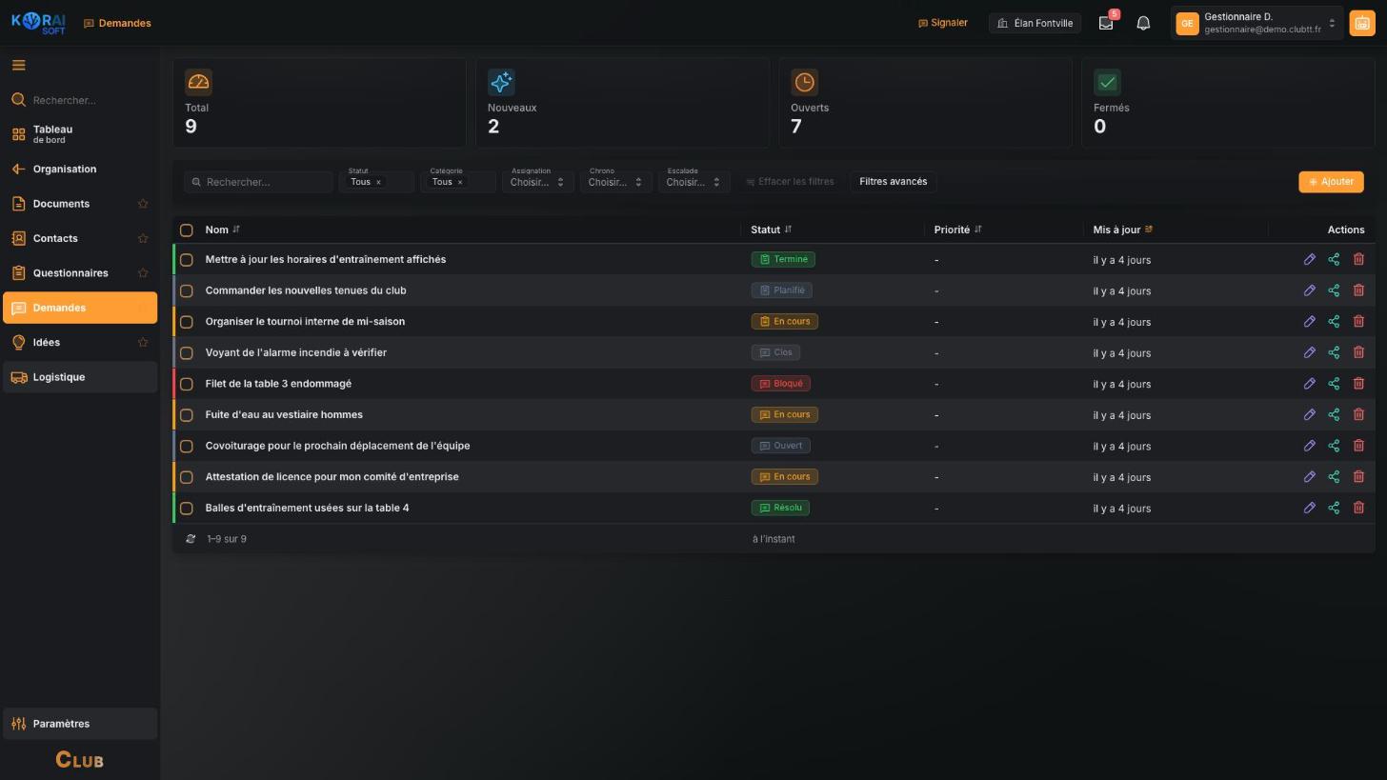1387x780 pixels.
Task: Click the requests search field
Action: coord(258,182)
